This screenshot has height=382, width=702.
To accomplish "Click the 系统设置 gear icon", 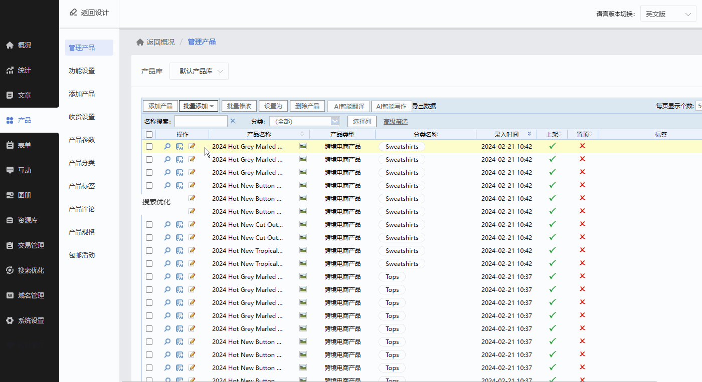I will 10,320.
